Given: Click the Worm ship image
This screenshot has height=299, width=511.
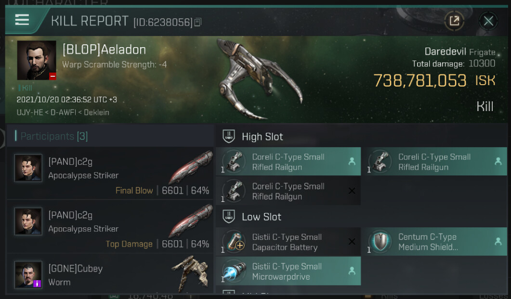Looking at the screenshot, I should [190, 273].
